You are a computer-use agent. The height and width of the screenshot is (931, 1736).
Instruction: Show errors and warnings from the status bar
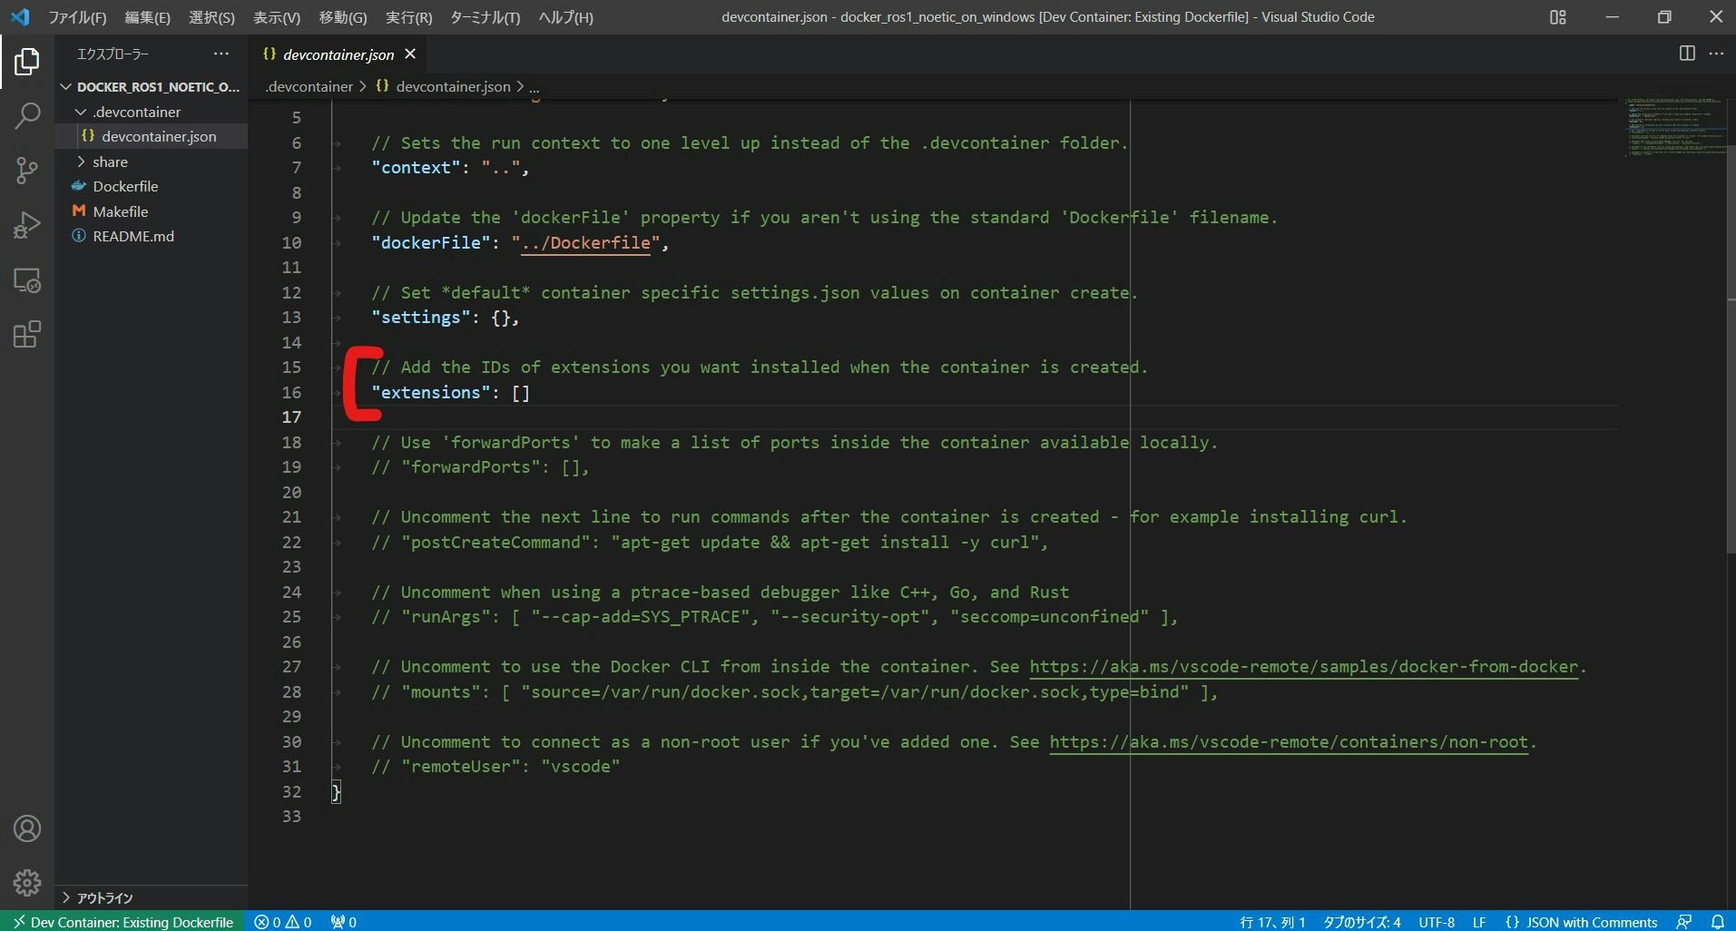tap(281, 921)
